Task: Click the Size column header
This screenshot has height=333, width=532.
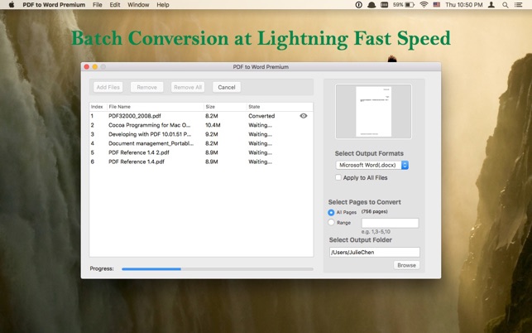Action: [225, 107]
